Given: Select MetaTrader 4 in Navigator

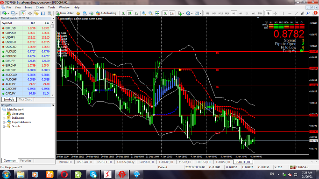Looking at the screenshot, I should [x=15, y=110].
